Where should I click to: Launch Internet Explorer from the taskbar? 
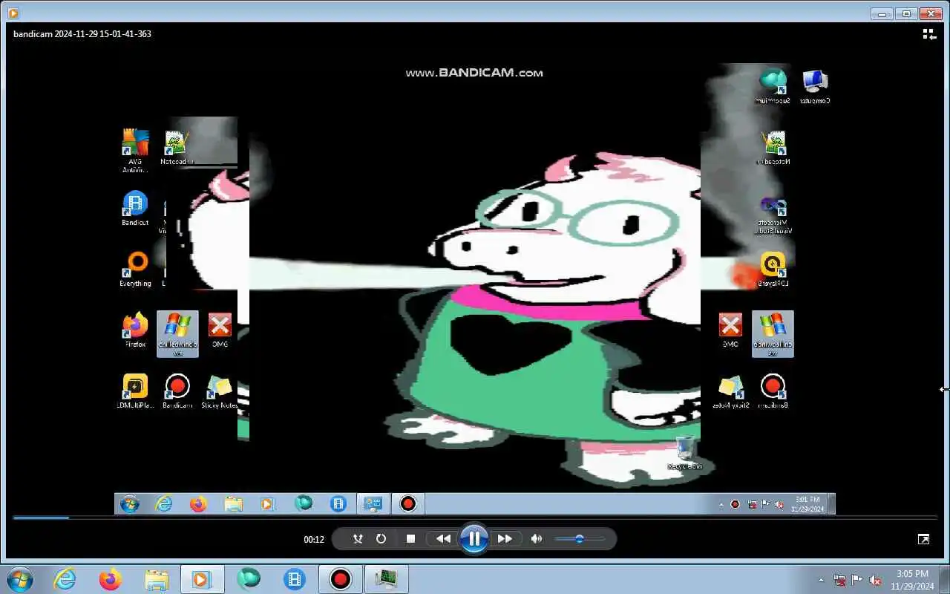coord(65,579)
